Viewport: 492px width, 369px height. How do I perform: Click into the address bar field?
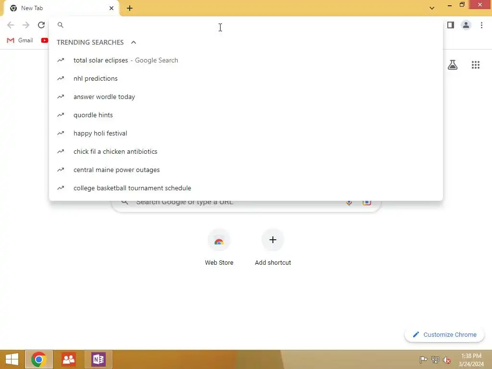pos(246,25)
